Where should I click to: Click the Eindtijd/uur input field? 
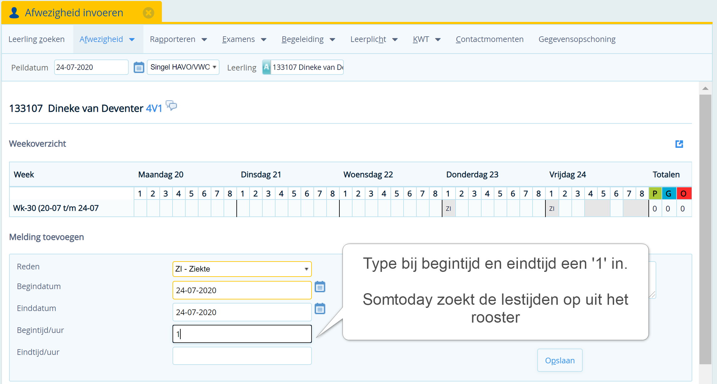pyautogui.click(x=242, y=356)
